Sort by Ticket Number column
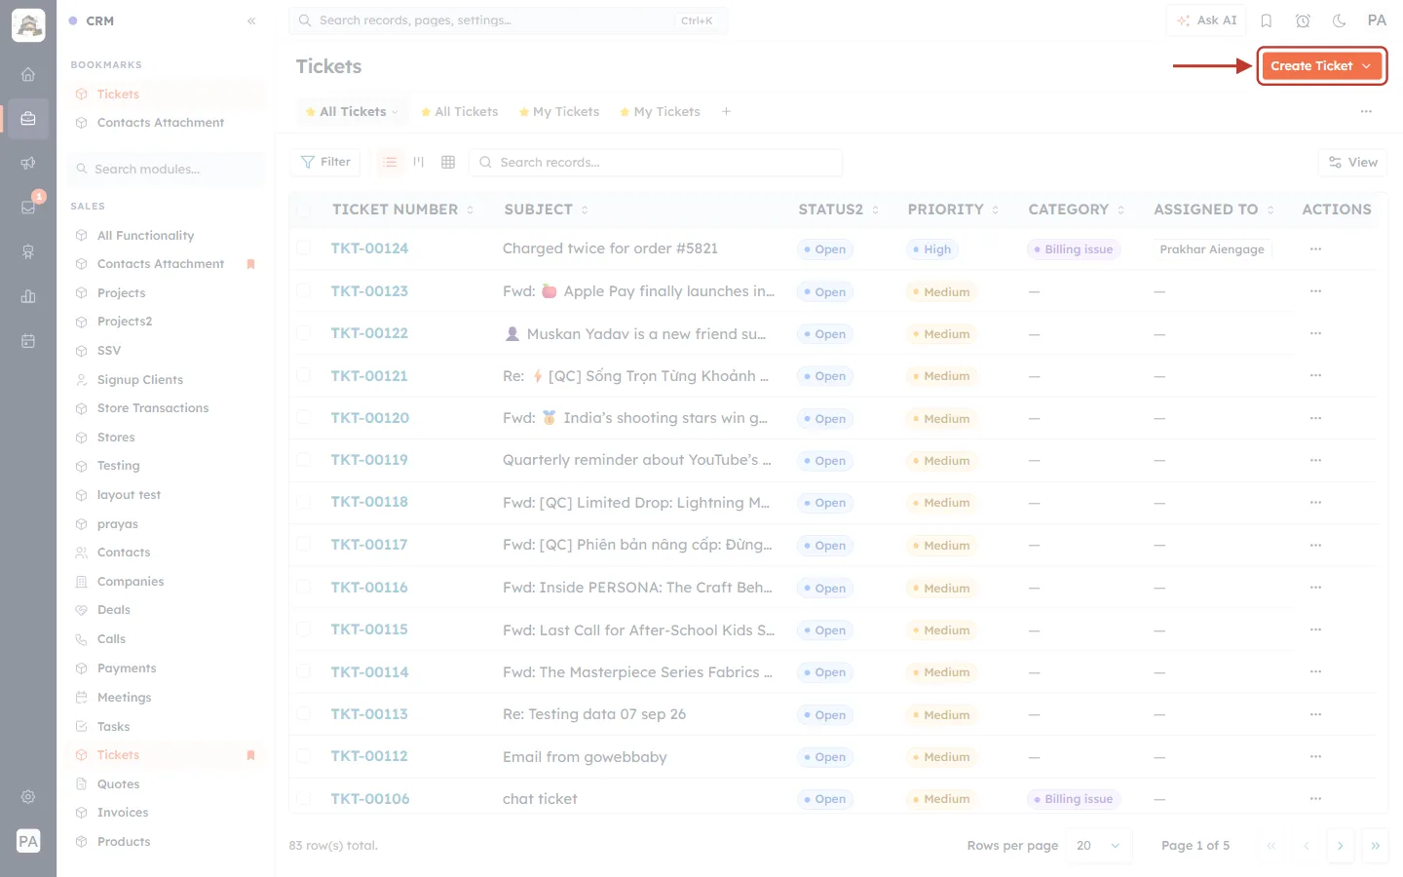1403x877 pixels. (402, 210)
